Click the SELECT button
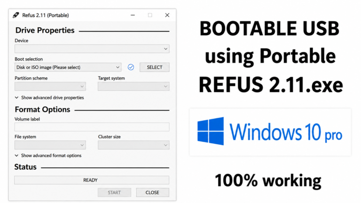Viewport: 361px width, 203px height. [155, 67]
